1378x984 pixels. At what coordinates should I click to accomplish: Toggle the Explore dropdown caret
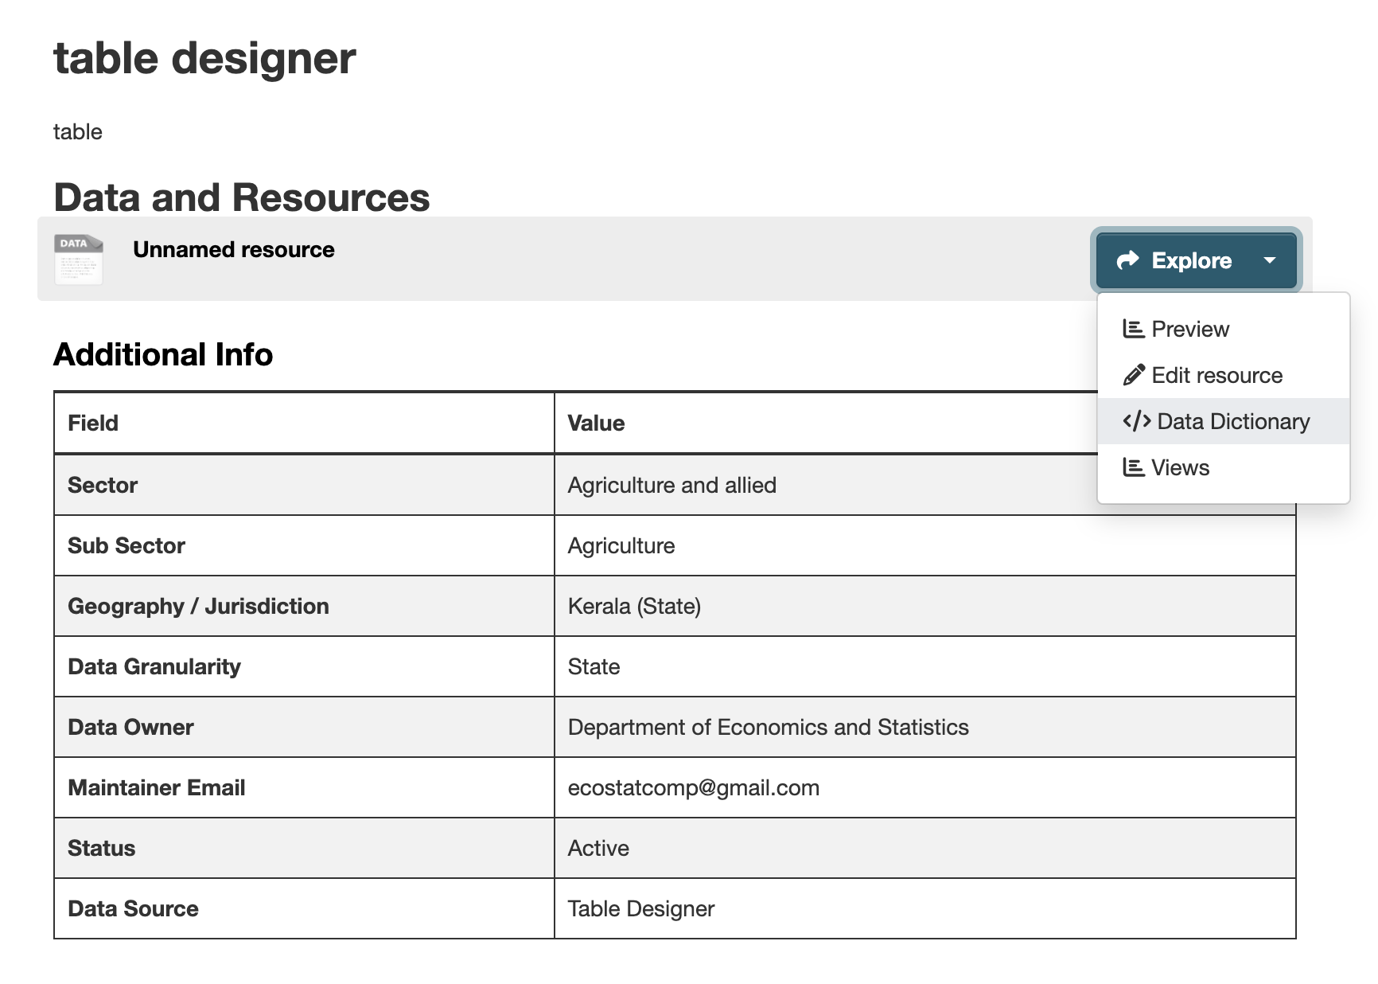pos(1270,260)
